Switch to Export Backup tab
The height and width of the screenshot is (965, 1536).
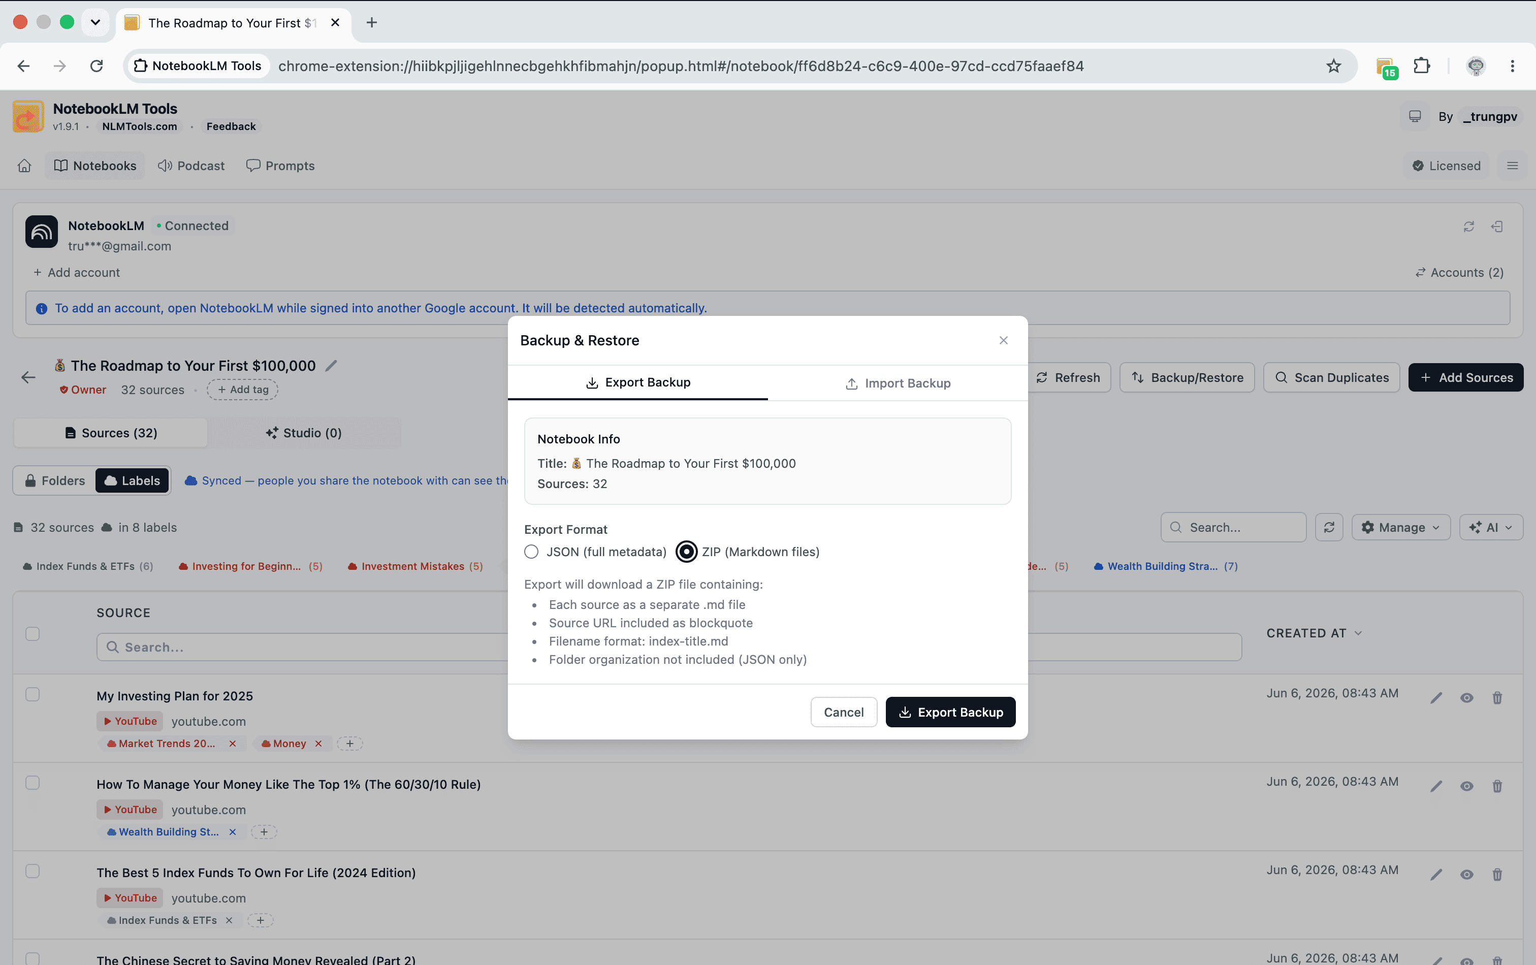(x=638, y=382)
